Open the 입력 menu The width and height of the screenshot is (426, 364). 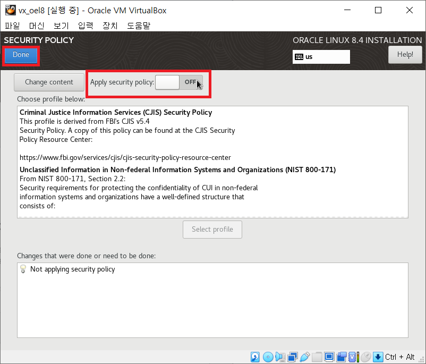[x=86, y=26]
